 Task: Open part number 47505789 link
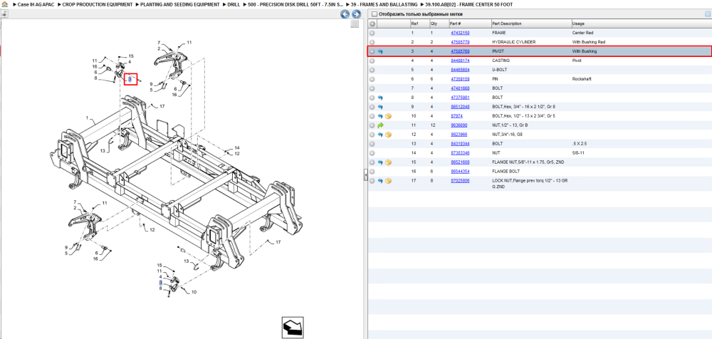tap(460, 51)
